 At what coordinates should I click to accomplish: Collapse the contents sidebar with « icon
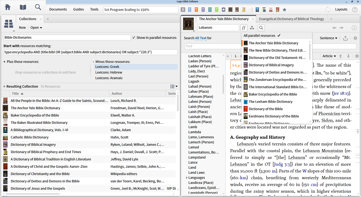[x=228, y=56]
